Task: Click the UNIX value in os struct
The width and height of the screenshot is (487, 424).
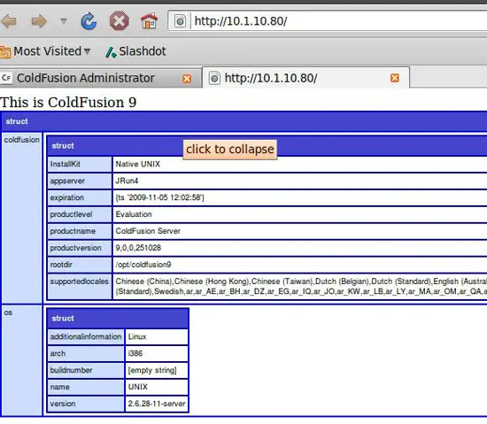Action: click(x=138, y=387)
